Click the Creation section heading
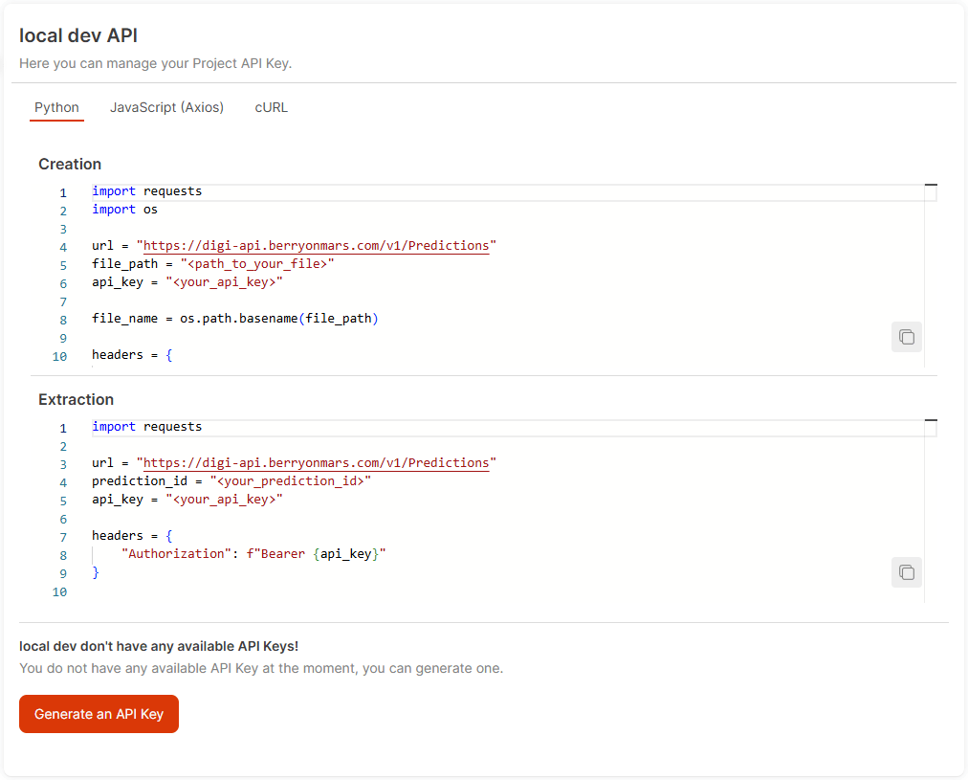Screen dimensions: 968x780 pos(70,165)
